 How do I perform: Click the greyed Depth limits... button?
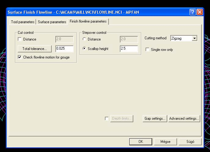click(122, 118)
